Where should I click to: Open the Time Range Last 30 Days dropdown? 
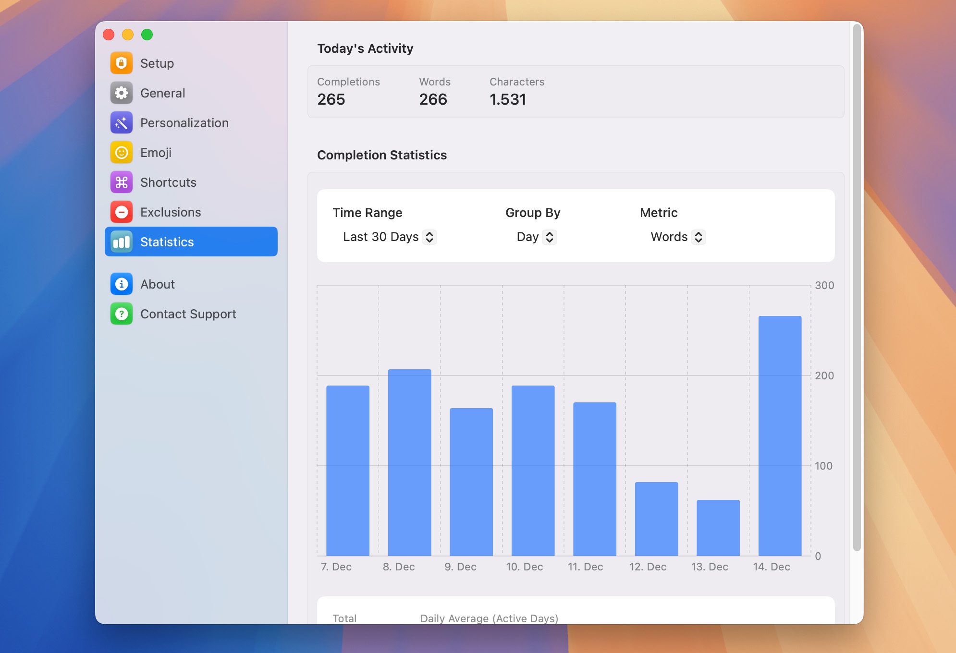pos(389,237)
